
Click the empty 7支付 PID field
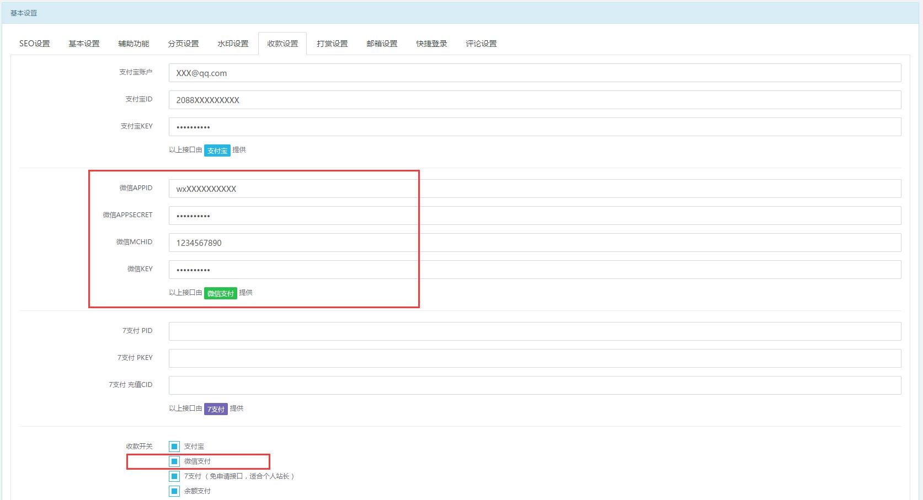[534, 331]
